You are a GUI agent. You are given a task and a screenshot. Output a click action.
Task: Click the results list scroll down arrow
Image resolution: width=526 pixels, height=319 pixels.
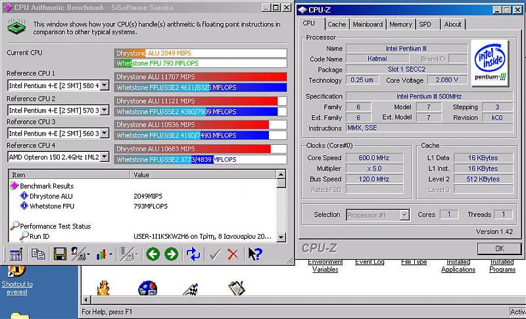point(281,237)
